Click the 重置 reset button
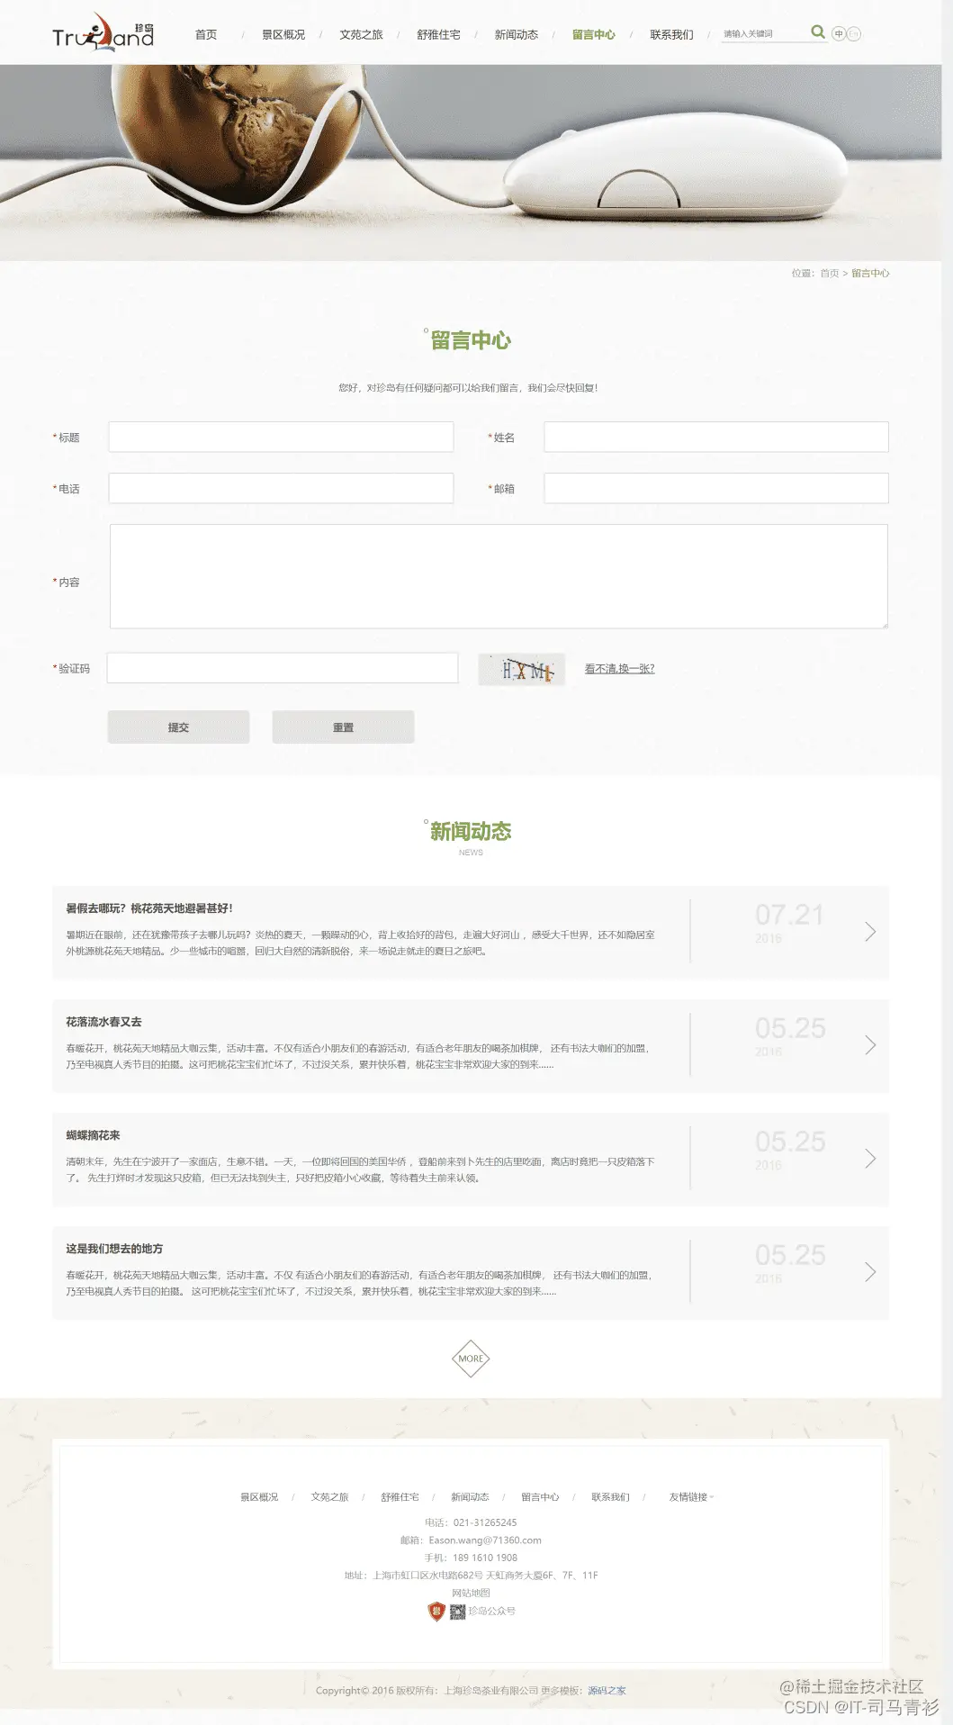This screenshot has width=953, height=1725. [343, 727]
